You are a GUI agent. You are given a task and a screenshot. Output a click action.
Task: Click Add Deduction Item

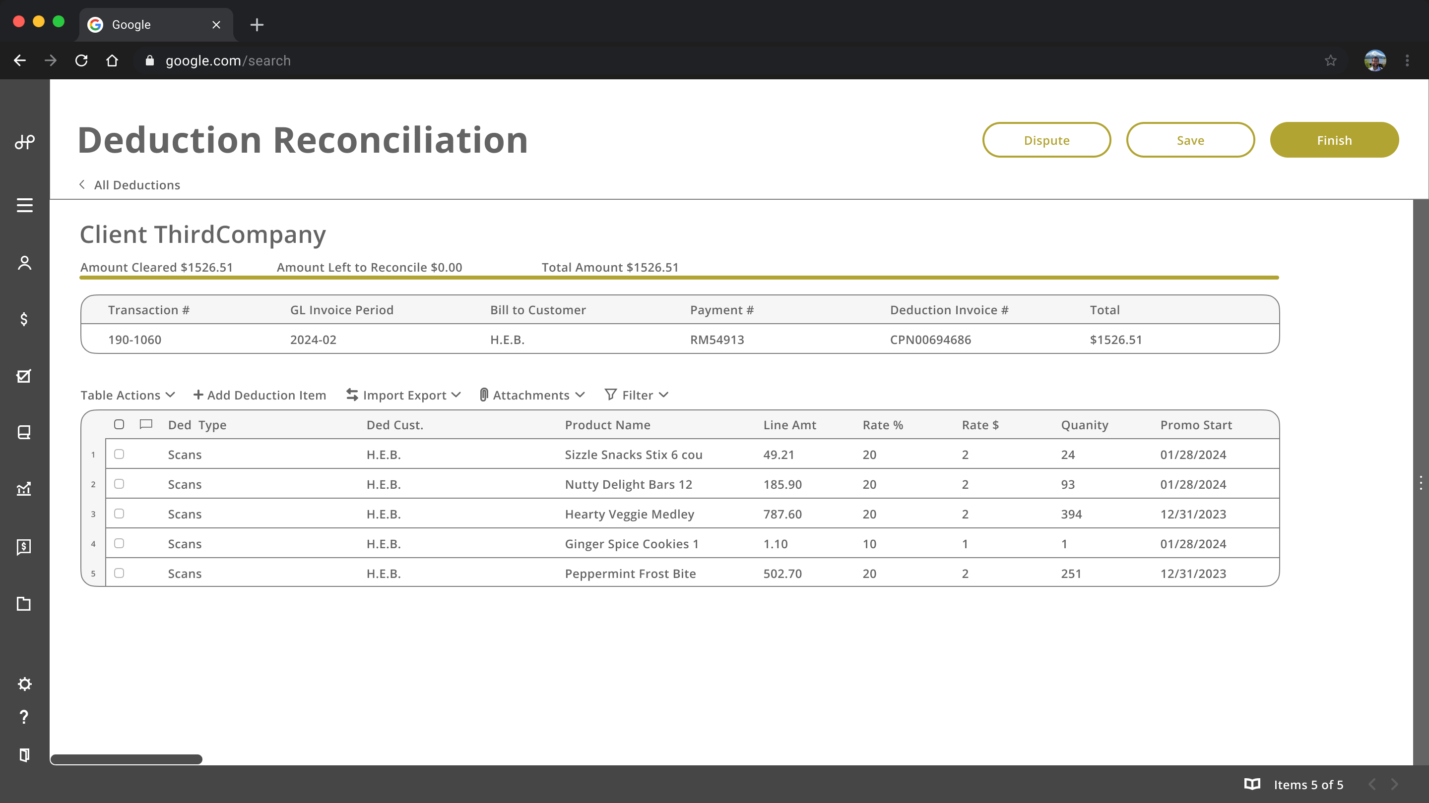[x=260, y=395]
